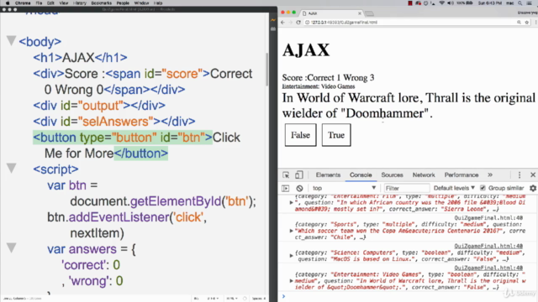The image size is (538, 302).
Task: Click the console Filter input field
Action: click(407, 188)
